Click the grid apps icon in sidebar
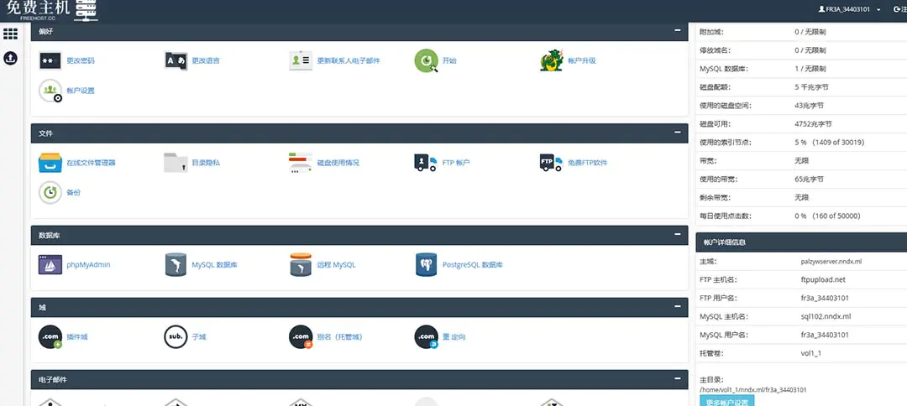907x406 pixels. (11, 34)
